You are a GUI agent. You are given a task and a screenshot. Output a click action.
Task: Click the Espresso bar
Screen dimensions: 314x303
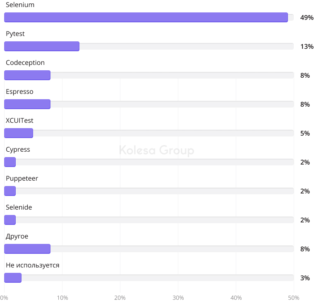click(x=27, y=104)
